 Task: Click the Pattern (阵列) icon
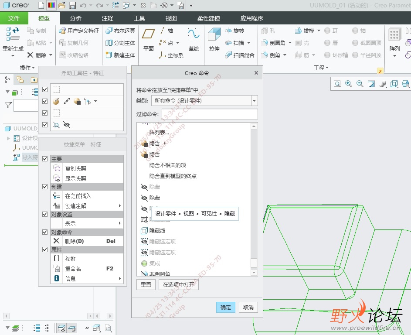click(394, 34)
